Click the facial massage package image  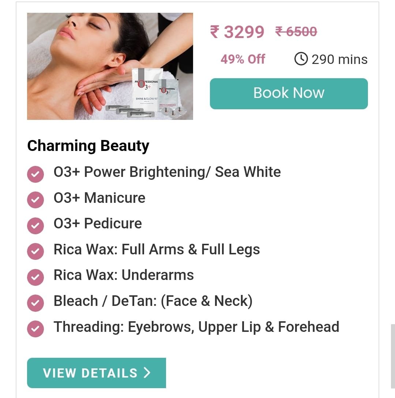point(110,66)
